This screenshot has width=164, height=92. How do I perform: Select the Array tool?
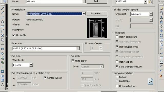tap(161, 26)
